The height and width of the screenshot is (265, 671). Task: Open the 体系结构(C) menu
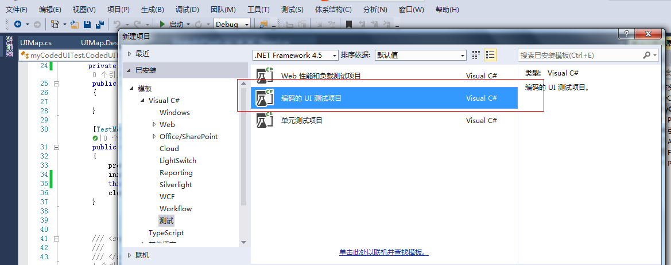333,9
